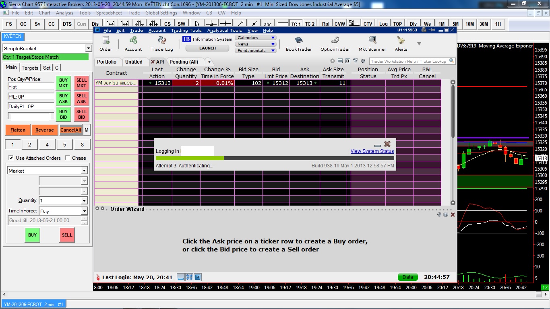Click the Ask price 15313 cell
550x309 pixels.
click(304, 83)
